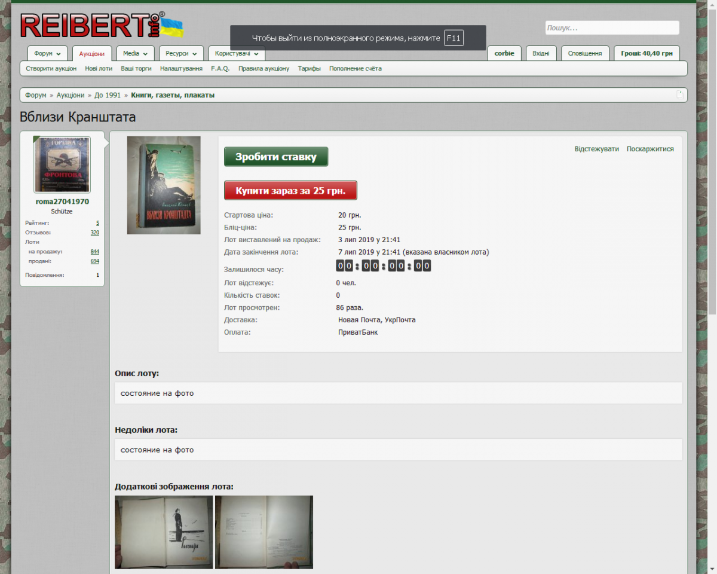The height and width of the screenshot is (574, 717).
Task: Click Пополнение счёта link
Action: click(356, 68)
